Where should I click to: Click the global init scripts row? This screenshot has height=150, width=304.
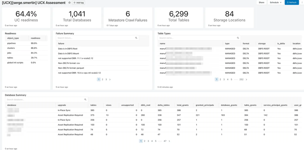pyautogui.click(x=26, y=63)
